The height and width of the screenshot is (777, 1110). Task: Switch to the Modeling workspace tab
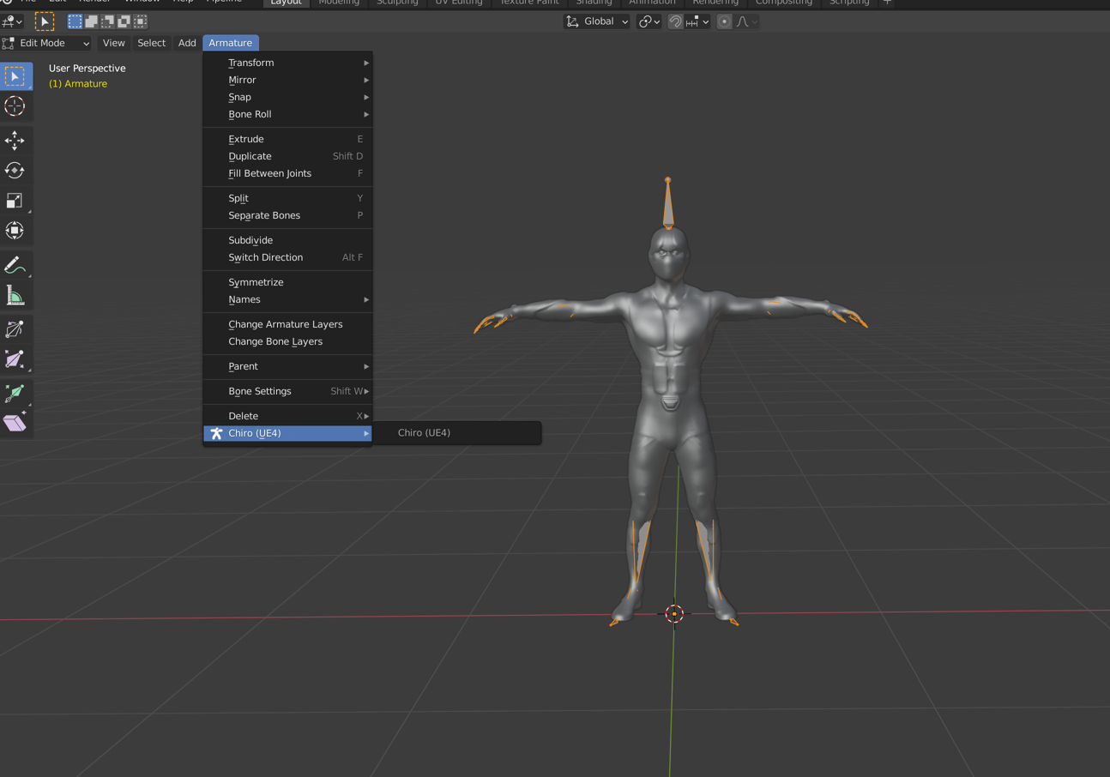pyautogui.click(x=339, y=3)
